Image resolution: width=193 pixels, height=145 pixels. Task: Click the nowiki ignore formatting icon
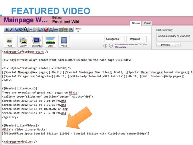46,30
